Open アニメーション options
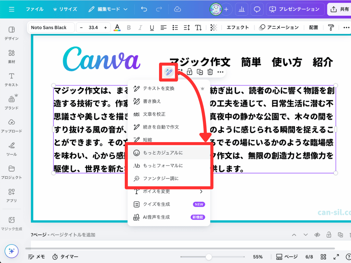This screenshot has height=263, width=351. click(x=279, y=27)
